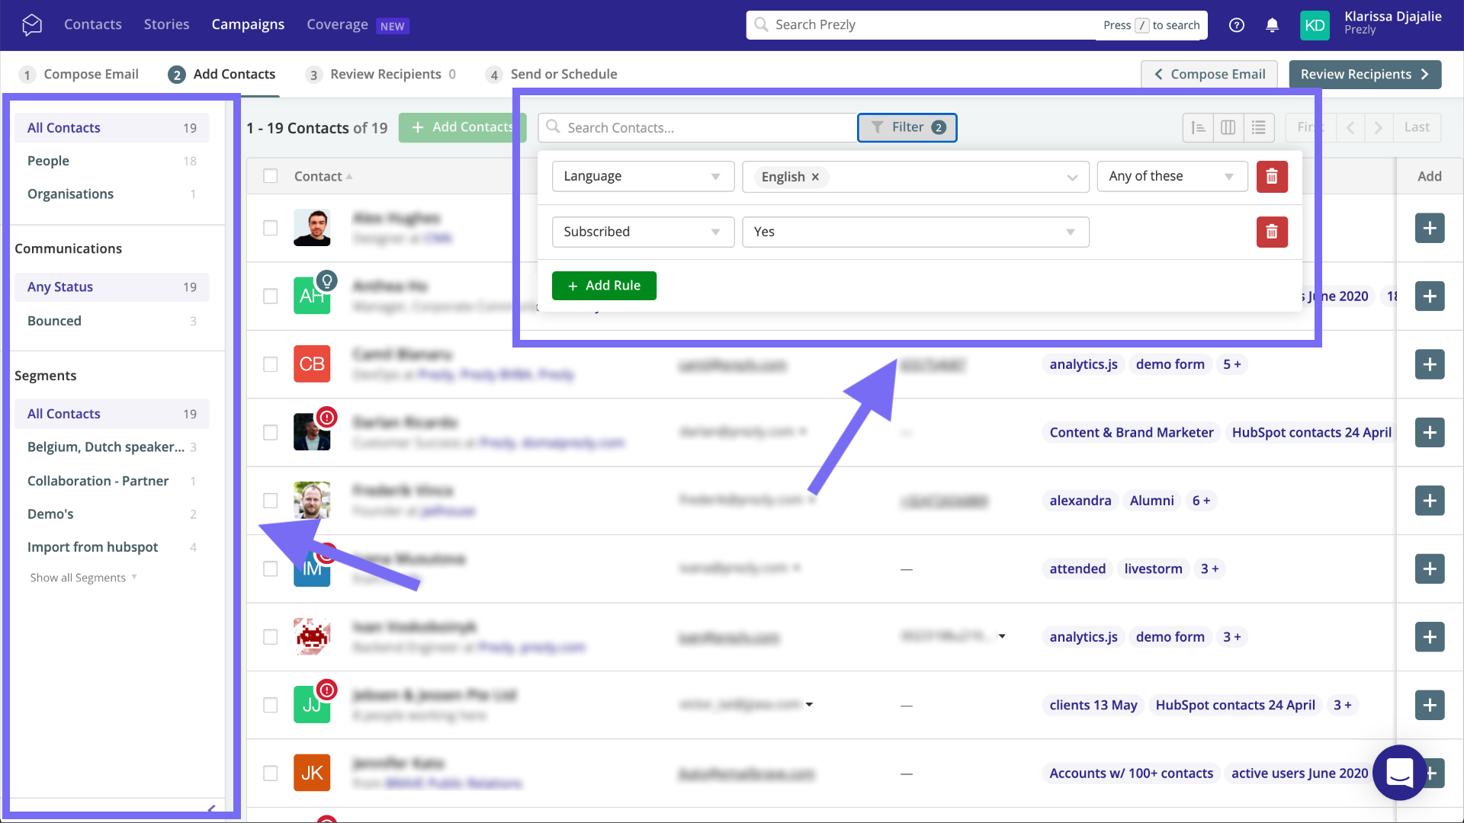Select the JJ contact row checkbox
Image resolution: width=1464 pixels, height=823 pixels.
coord(270,705)
